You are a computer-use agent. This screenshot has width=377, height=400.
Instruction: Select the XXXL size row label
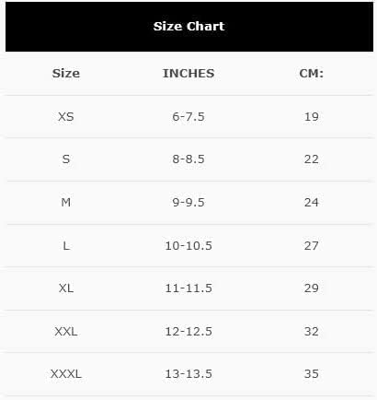tap(66, 374)
